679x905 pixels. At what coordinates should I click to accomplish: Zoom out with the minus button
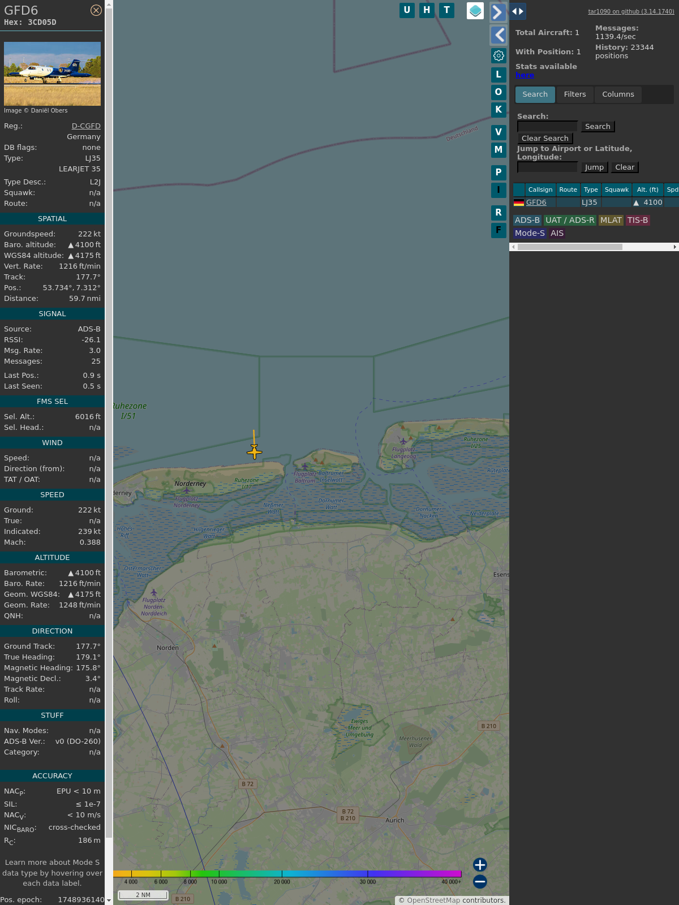click(x=480, y=881)
